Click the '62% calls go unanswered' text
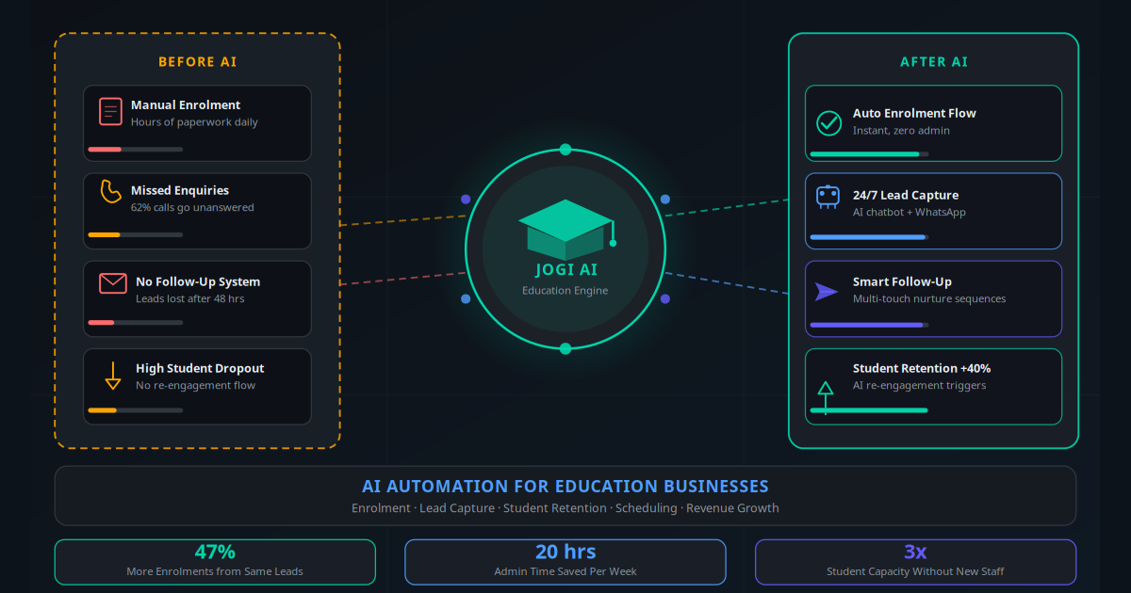This screenshot has height=593, width=1131. click(192, 207)
